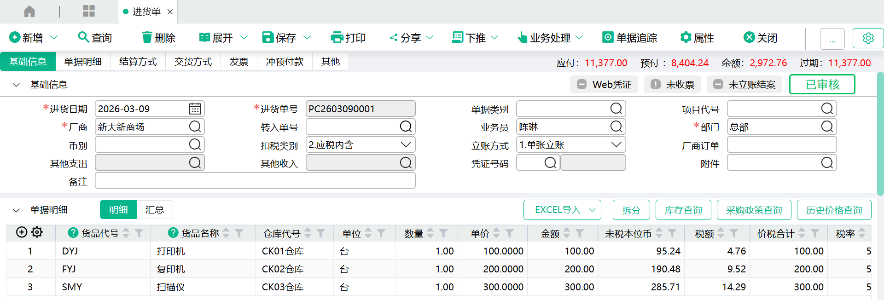The width and height of the screenshot is (884, 300).
Task: Click the delete trash icon
Action: [147, 38]
